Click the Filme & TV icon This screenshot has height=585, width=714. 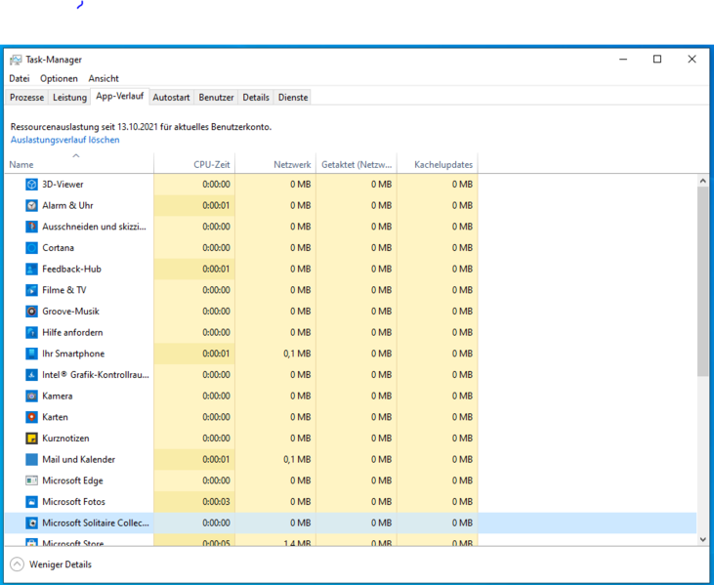point(32,290)
